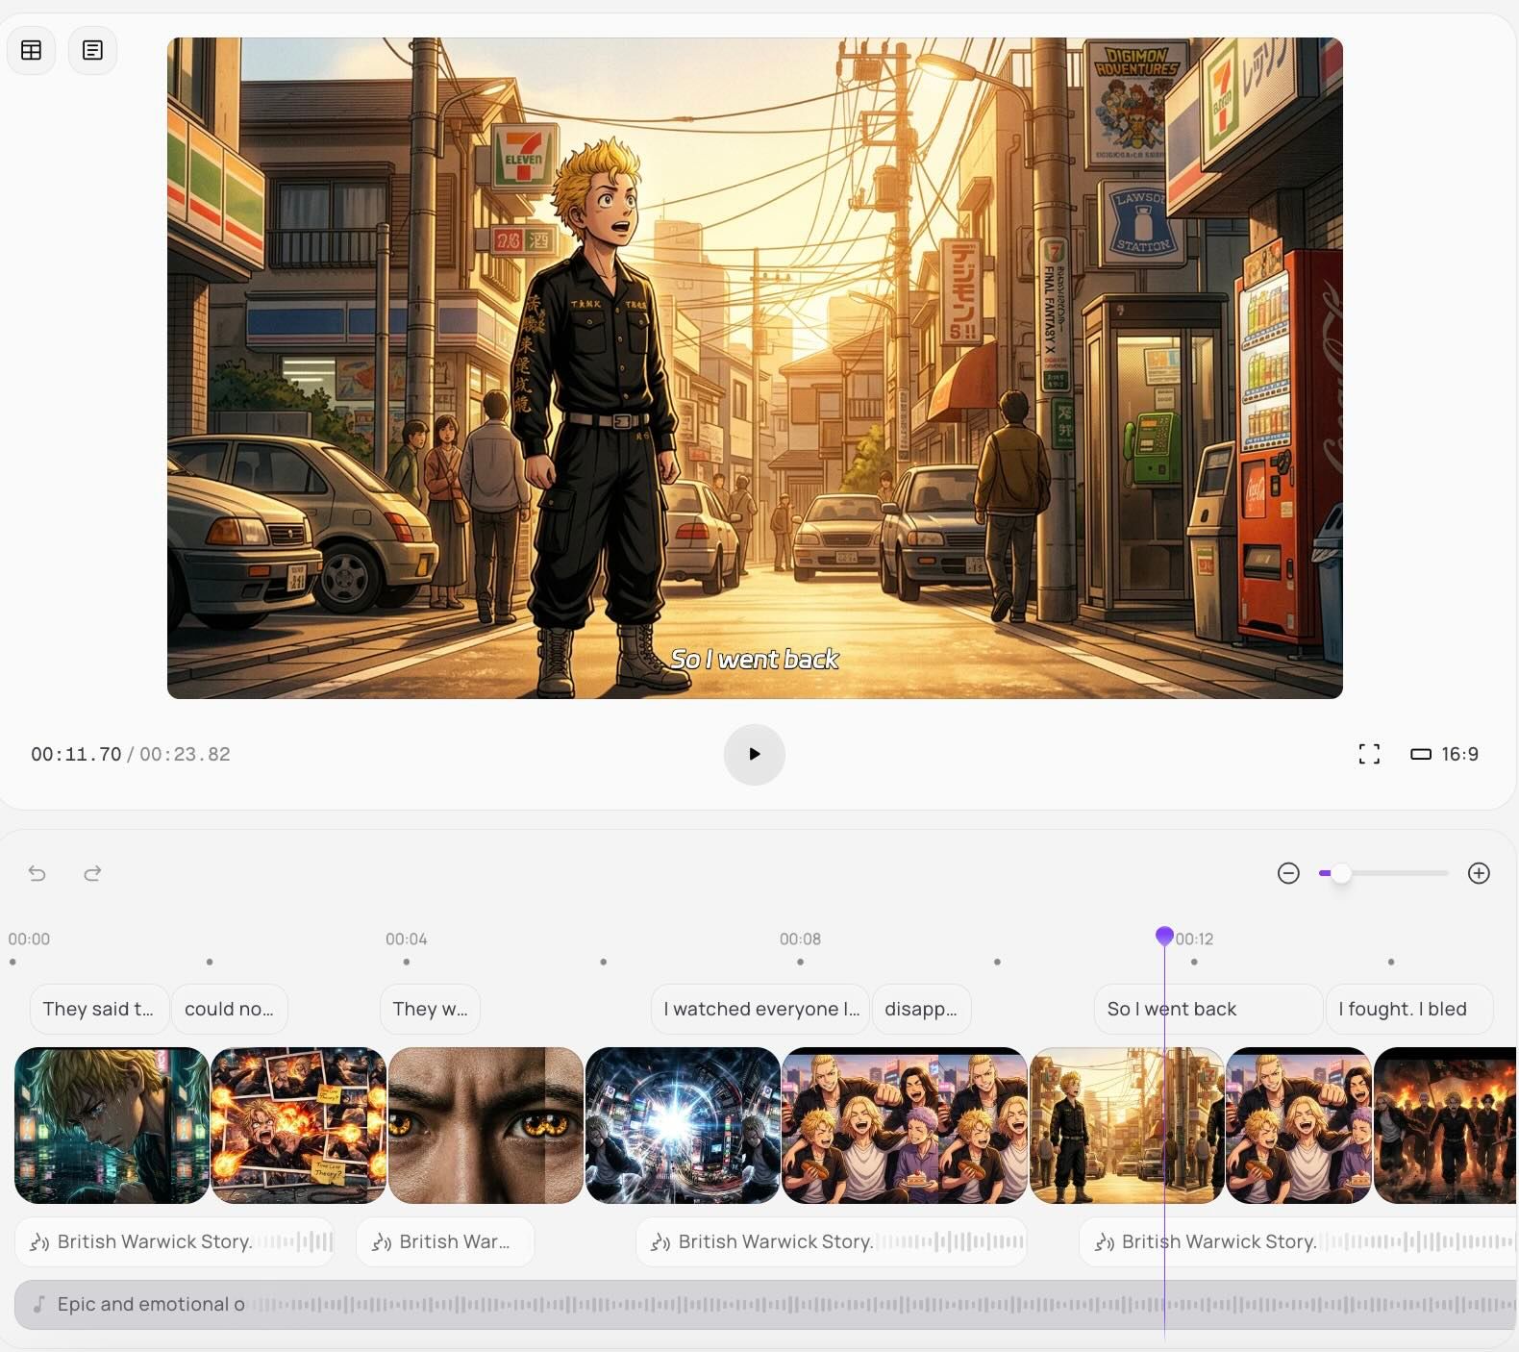Zoom in the timeline with plus icon

(x=1479, y=873)
